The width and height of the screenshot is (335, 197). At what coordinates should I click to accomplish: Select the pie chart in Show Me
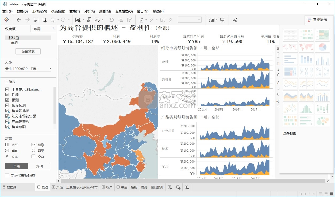[x=322, y=47]
